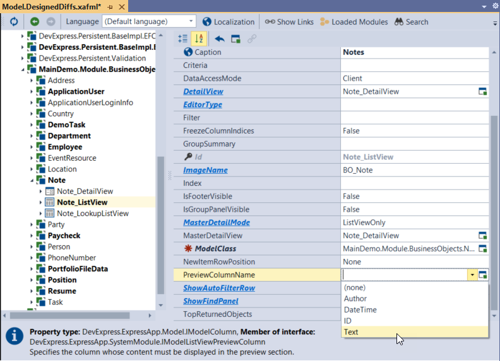500x361 pixels.
Task: Open the Language combo box
Action: click(149, 21)
